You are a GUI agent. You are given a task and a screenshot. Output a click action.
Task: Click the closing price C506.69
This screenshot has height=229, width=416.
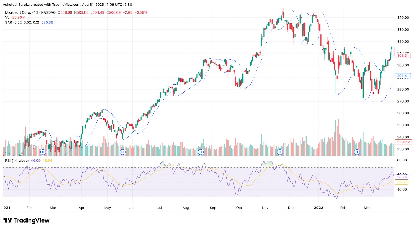pyautogui.click(x=113, y=12)
